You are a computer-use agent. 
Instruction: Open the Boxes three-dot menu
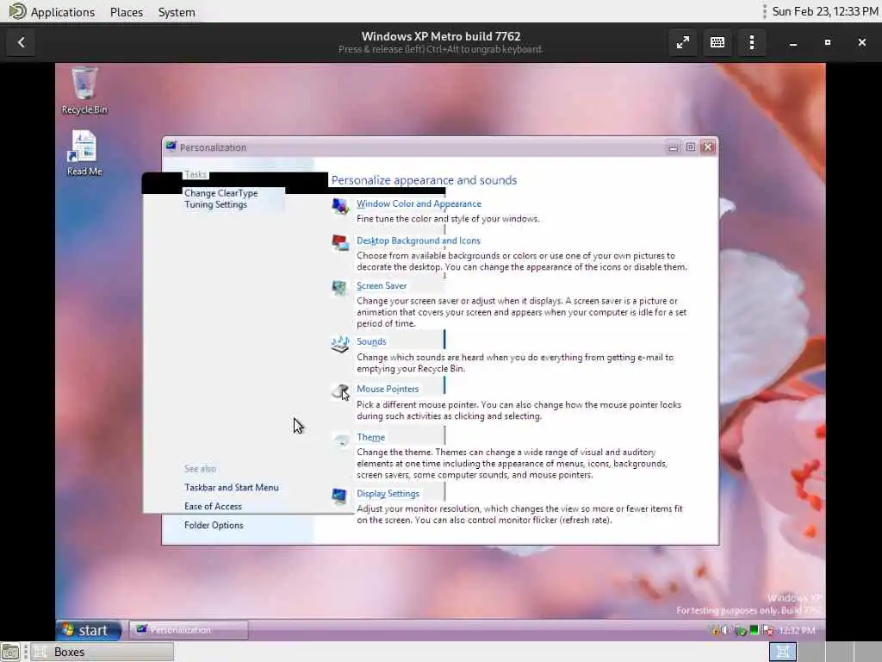[x=752, y=42]
